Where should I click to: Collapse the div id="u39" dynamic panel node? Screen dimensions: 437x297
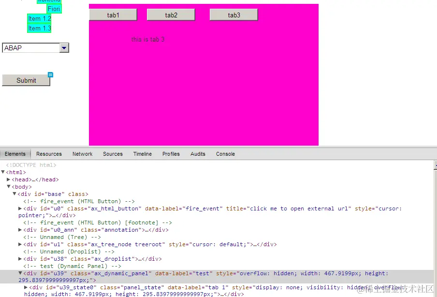coord(20,273)
